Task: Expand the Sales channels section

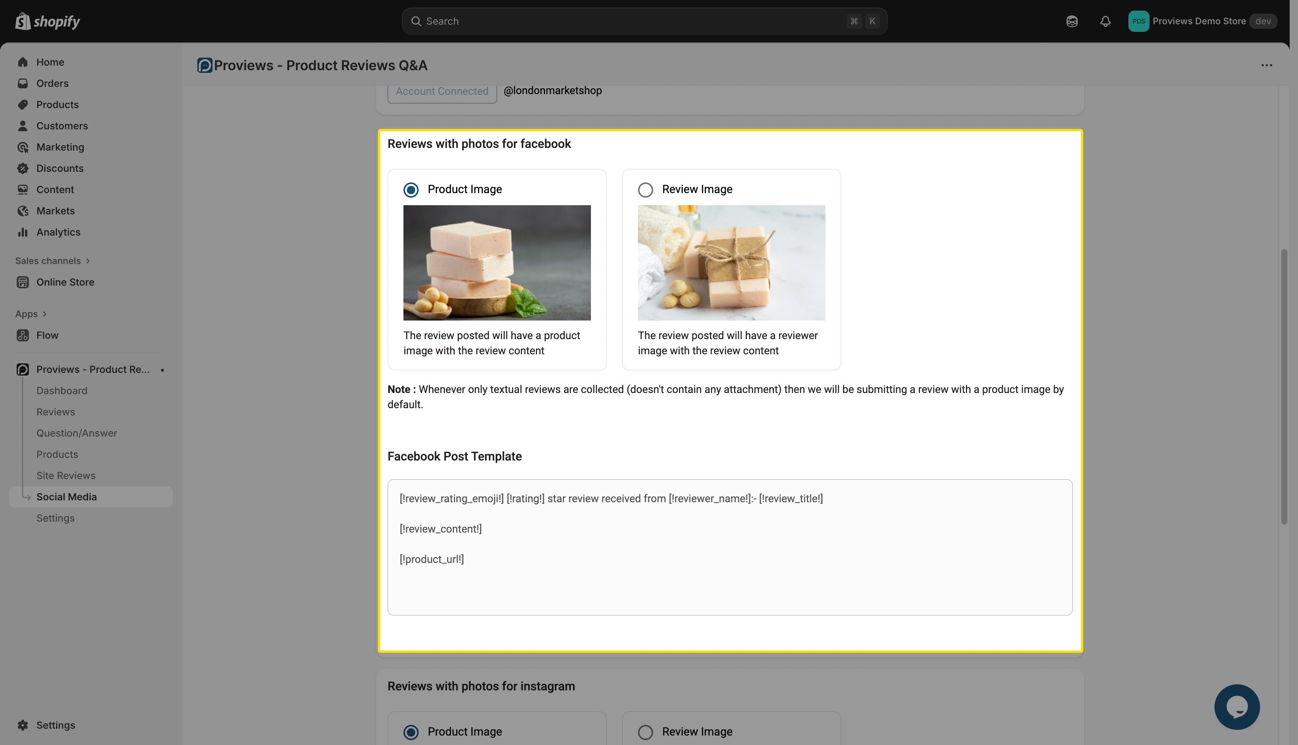Action: click(x=88, y=261)
